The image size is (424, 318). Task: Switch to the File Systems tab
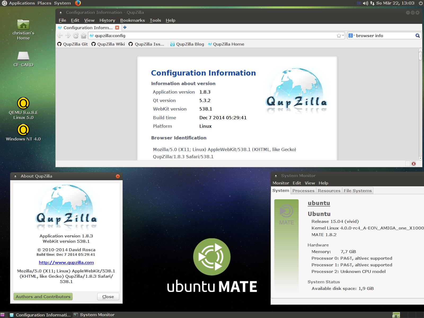[x=357, y=191]
